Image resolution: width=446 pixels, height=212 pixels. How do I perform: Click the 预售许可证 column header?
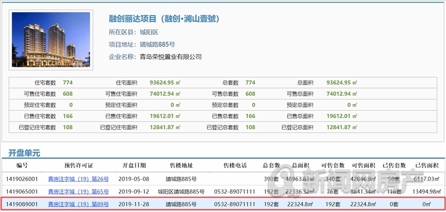click(x=79, y=165)
